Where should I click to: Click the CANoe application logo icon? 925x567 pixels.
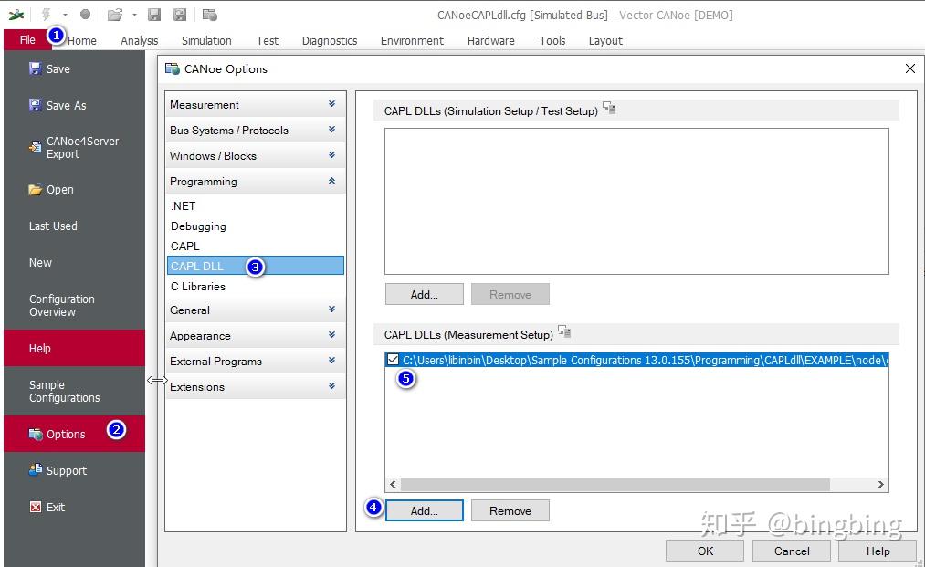[16, 15]
